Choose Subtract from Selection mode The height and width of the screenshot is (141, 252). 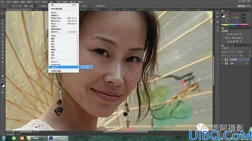17,6
